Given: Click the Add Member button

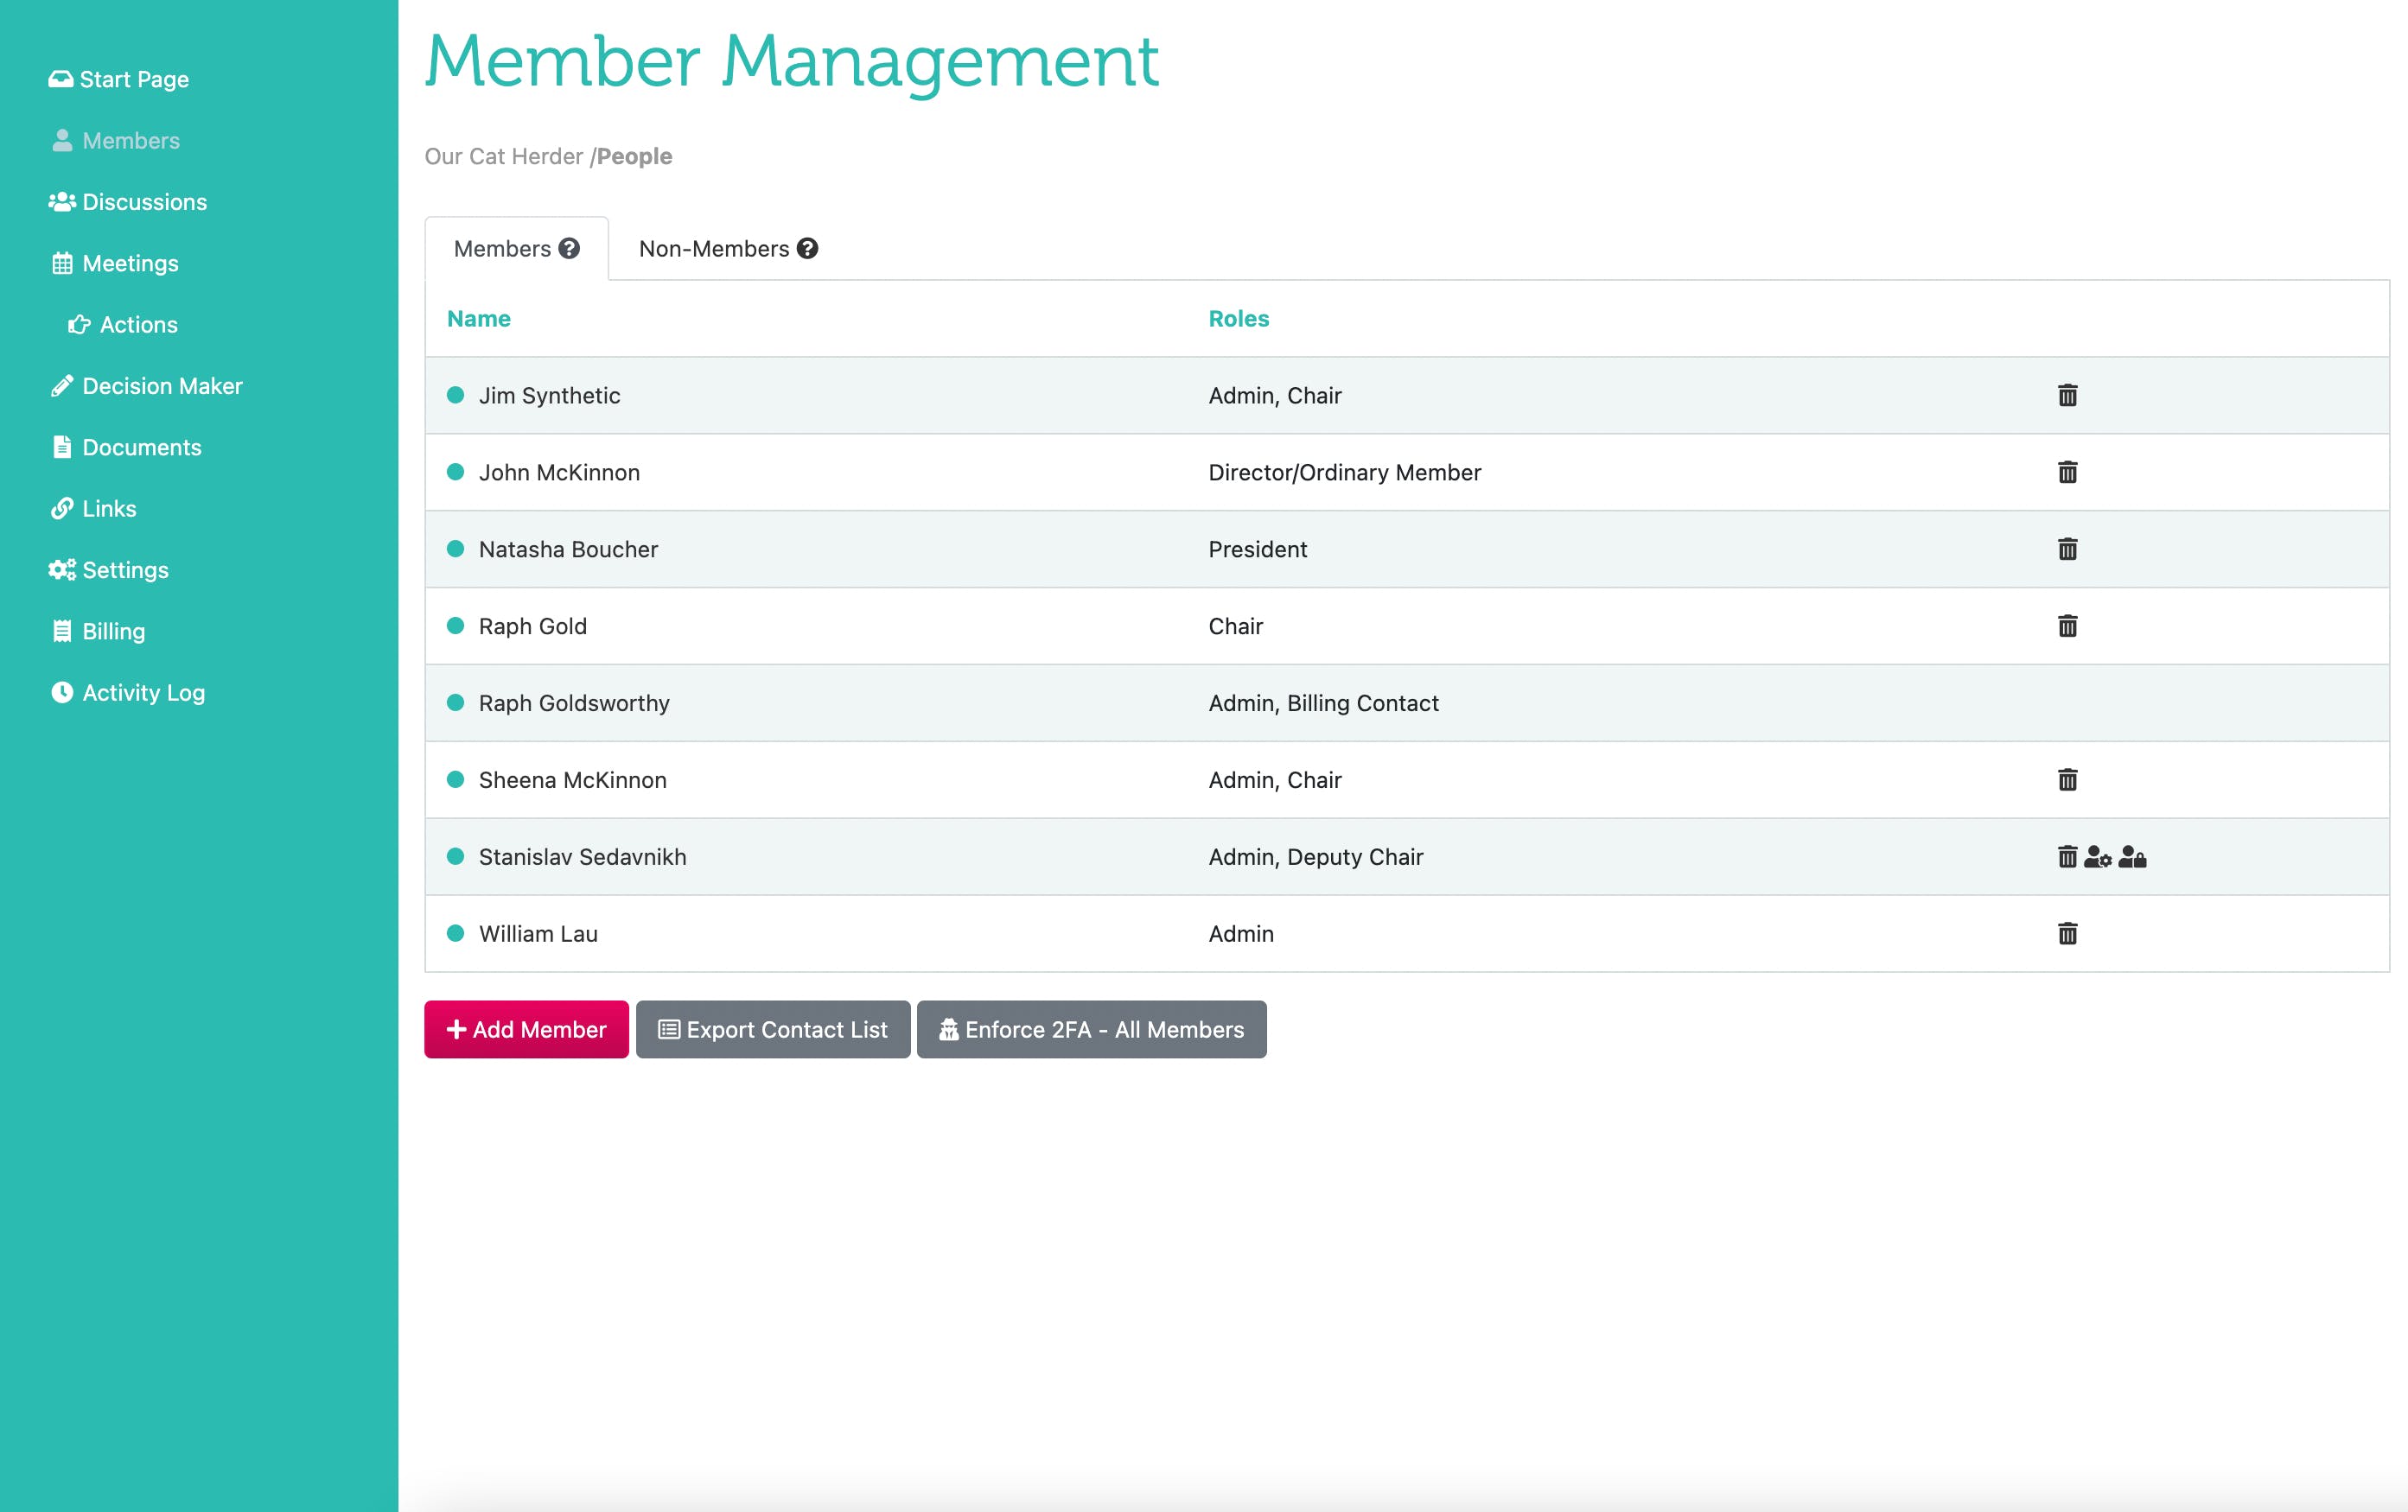Looking at the screenshot, I should (x=526, y=1029).
